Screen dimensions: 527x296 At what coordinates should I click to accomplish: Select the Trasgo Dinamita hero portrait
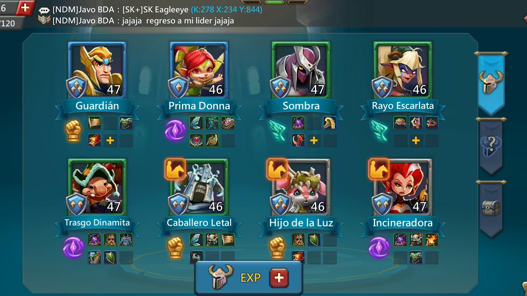(x=97, y=187)
